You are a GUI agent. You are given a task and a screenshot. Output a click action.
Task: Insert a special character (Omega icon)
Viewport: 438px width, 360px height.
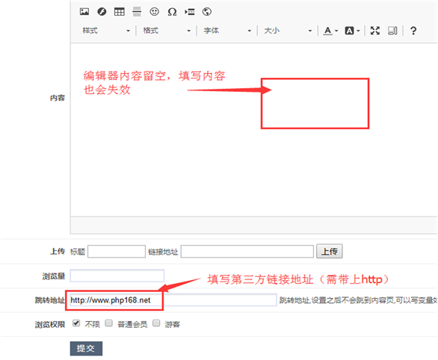(172, 12)
